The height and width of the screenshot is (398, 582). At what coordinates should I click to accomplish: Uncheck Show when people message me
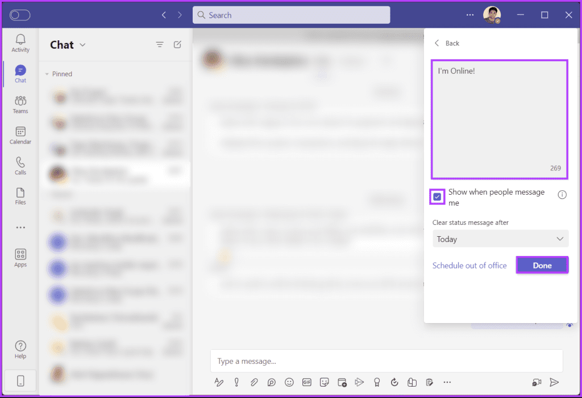click(436, 196)
